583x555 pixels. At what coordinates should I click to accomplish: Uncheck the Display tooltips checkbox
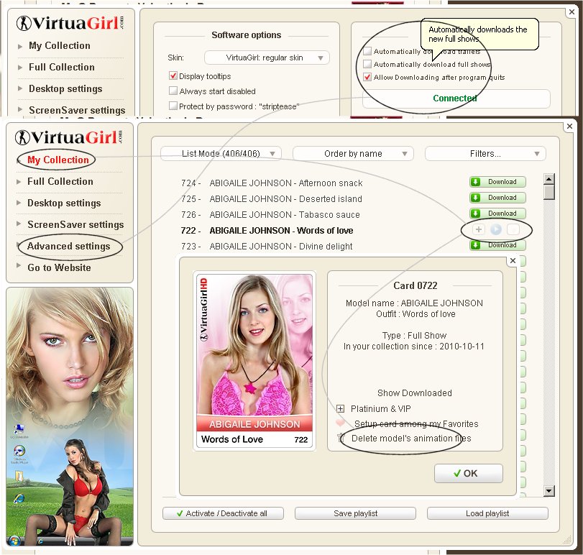(173, 76)
